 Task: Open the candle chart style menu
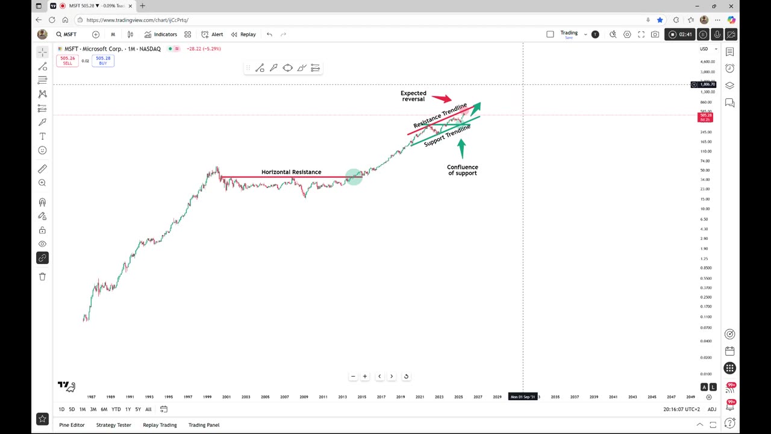(130, 34)
